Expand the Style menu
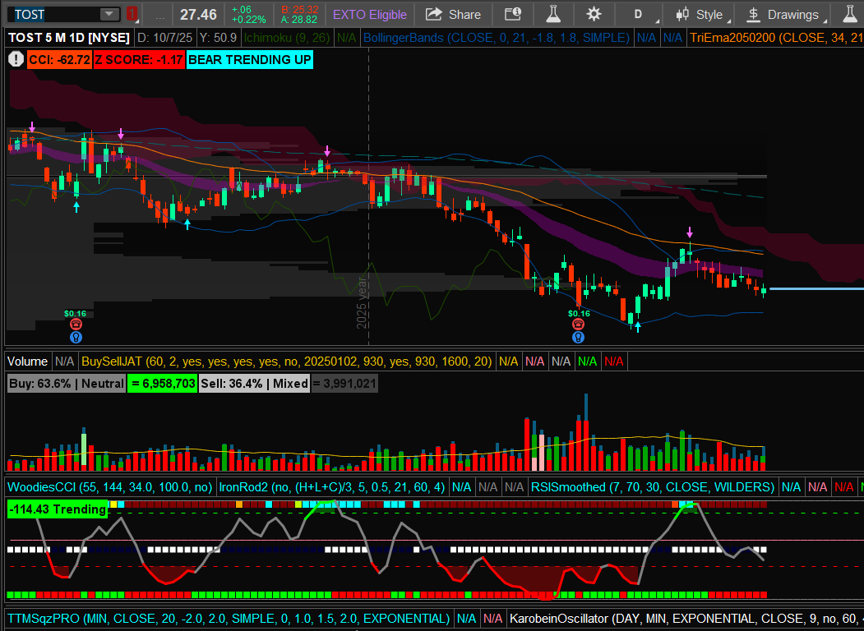This screenshot has width=864, height=631. point(700,14)
